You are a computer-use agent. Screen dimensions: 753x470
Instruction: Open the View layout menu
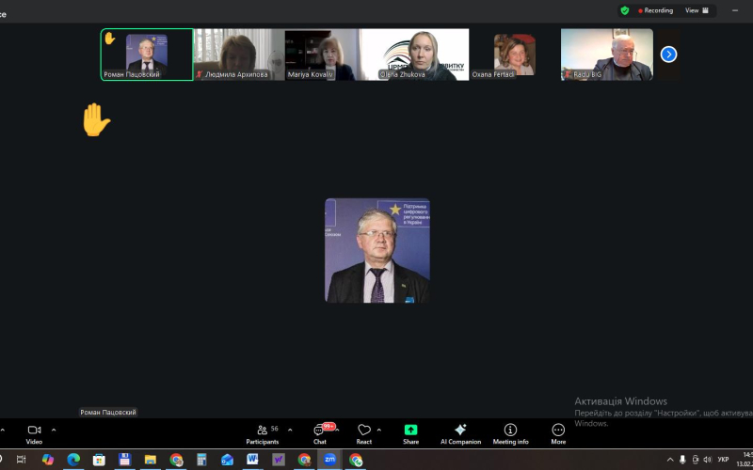tap(697, 10)
